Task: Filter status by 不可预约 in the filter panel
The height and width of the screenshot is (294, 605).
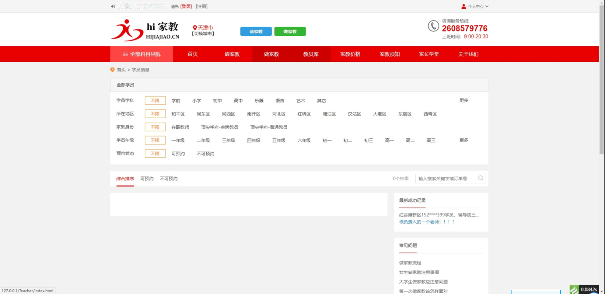Action: [205, 153]
